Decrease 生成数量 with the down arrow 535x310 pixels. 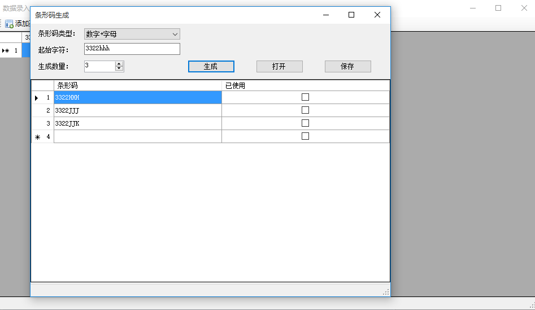tap(119, 69)
